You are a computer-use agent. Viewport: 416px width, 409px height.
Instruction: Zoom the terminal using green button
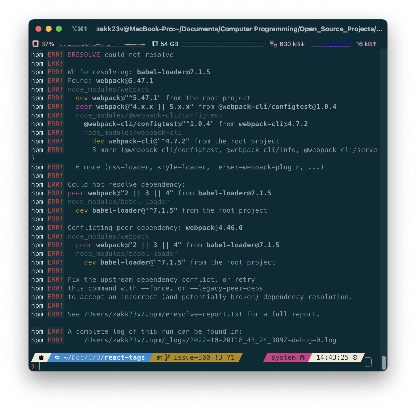point(59,29)
